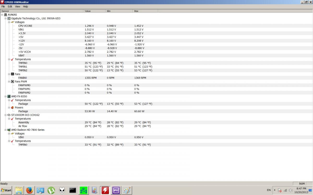This screenshot has width=313, height=195.
Task: Open the File menu
Action: (3, 6)
